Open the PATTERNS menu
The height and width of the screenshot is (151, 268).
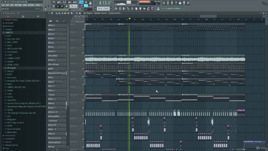(18, 5)
